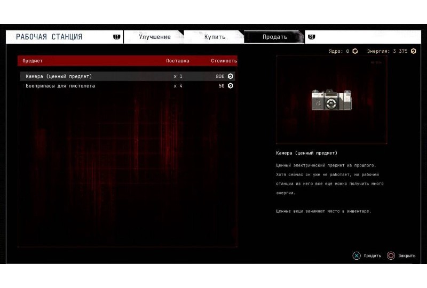Image resolution: width=427 pixels, height=288 pixels.
Task: Switch to the Улучшение tab
Action: coord(155,37)
